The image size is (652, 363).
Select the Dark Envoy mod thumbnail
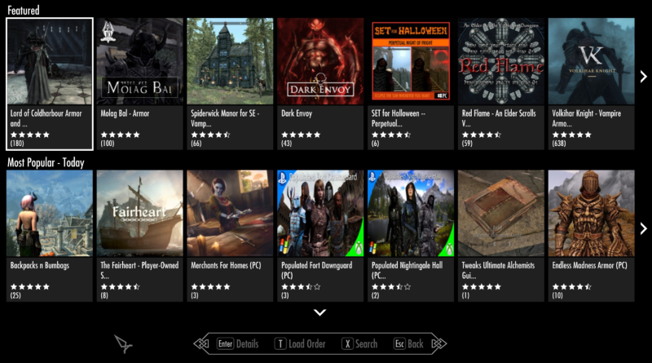click(320, 61)
